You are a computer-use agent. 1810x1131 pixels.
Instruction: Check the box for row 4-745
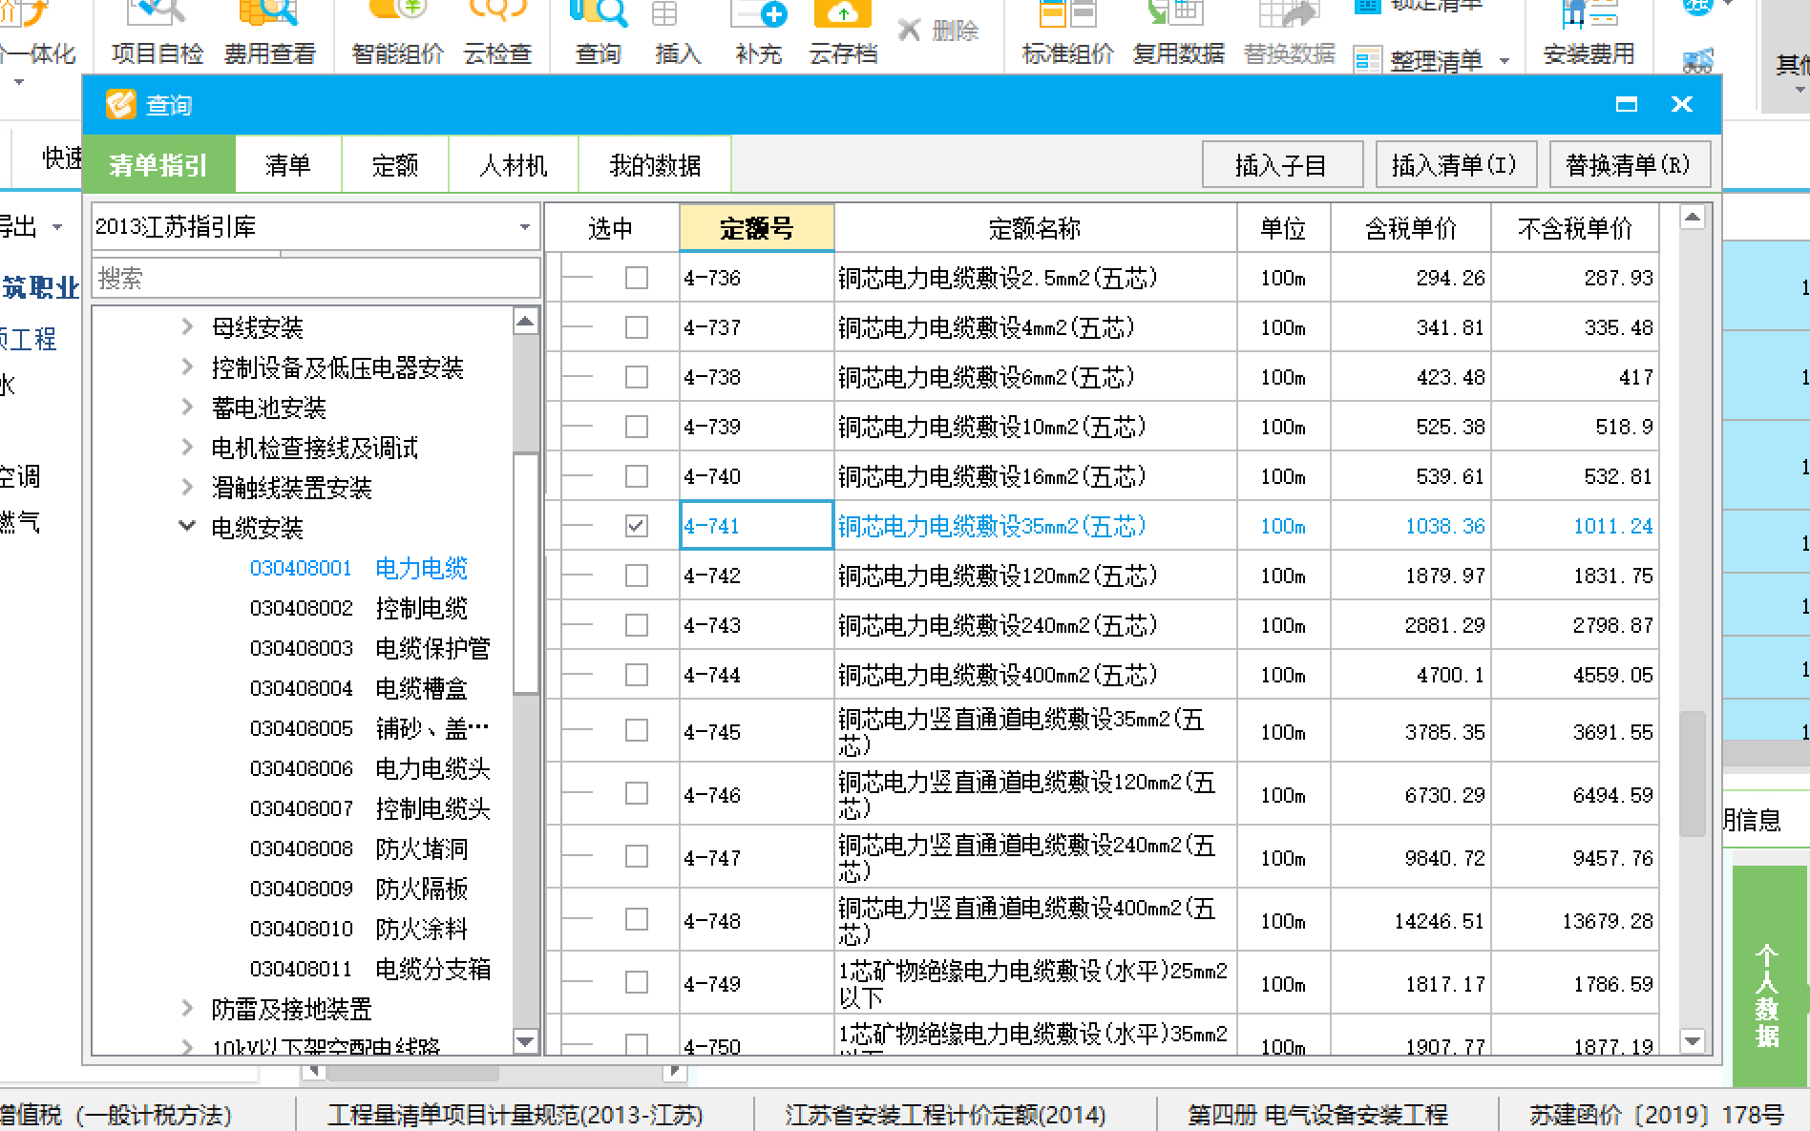(x=636, y=731)
